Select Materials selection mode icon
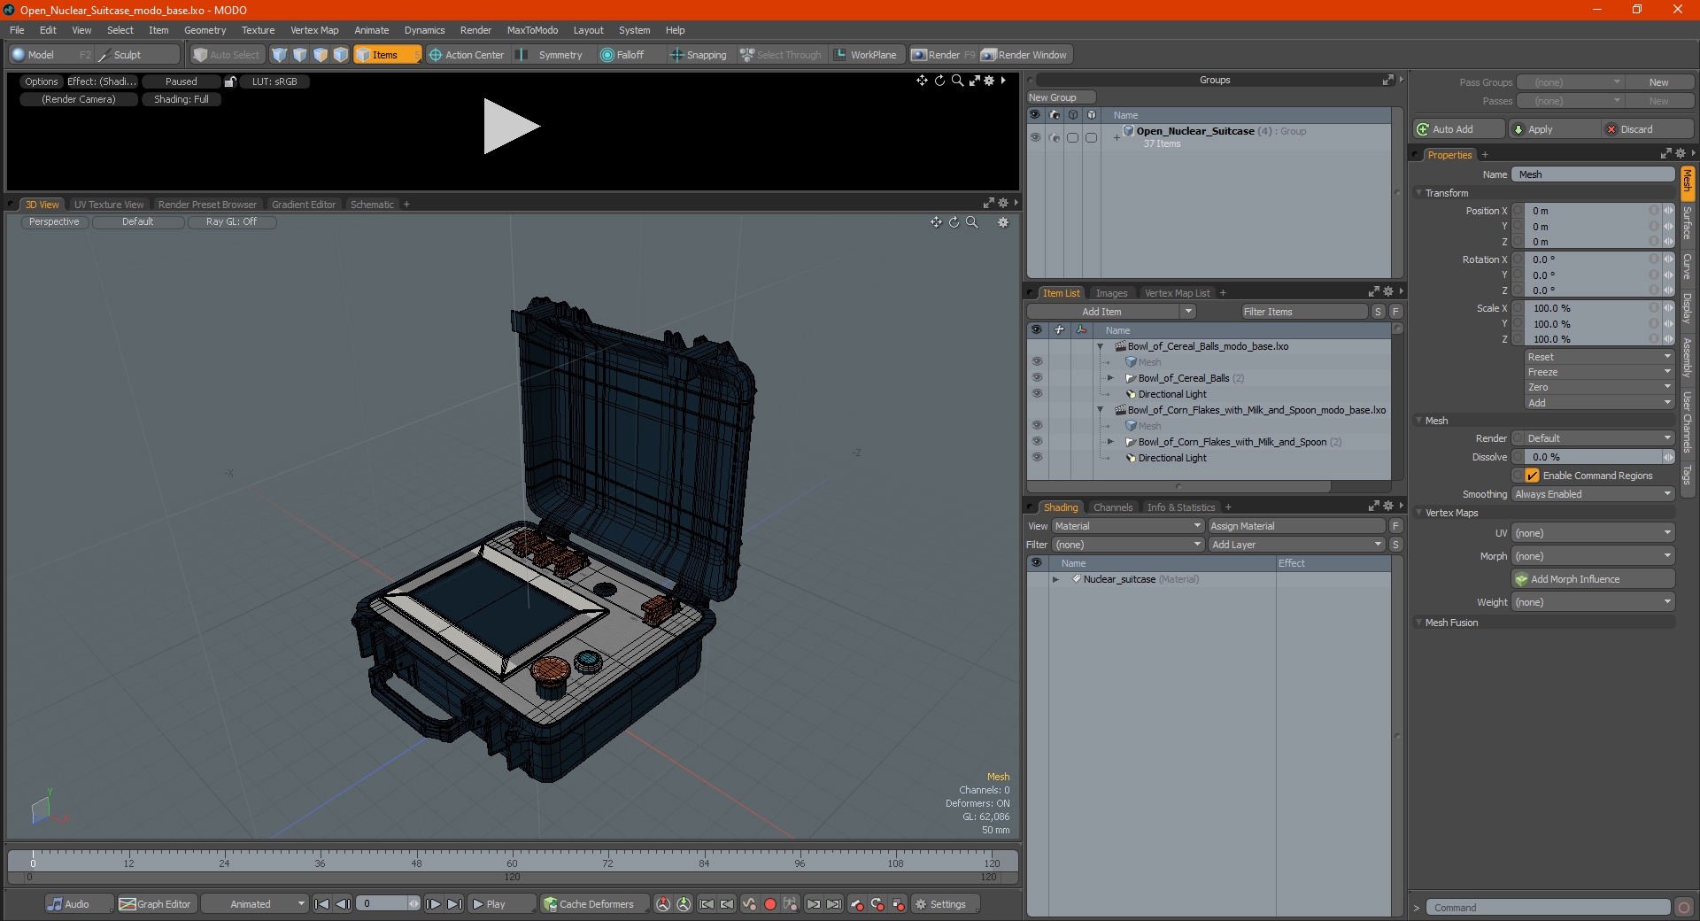The image size is (1700, 921). [x=341, y=55]
